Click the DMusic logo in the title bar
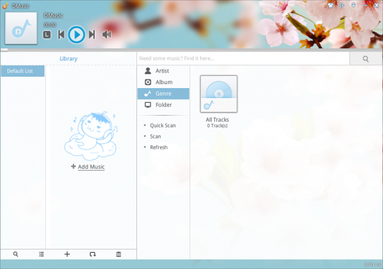Screen dimensions: 383x269 [x=5, y=5]
